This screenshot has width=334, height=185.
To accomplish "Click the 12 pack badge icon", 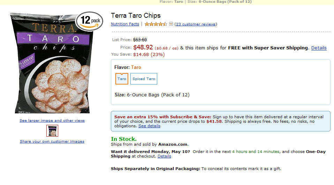I will [x=89, y=22].
